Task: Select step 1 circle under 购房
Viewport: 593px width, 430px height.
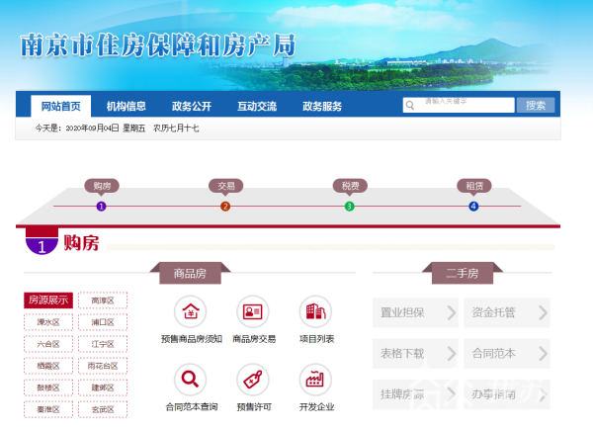Action: click(101, 206)
